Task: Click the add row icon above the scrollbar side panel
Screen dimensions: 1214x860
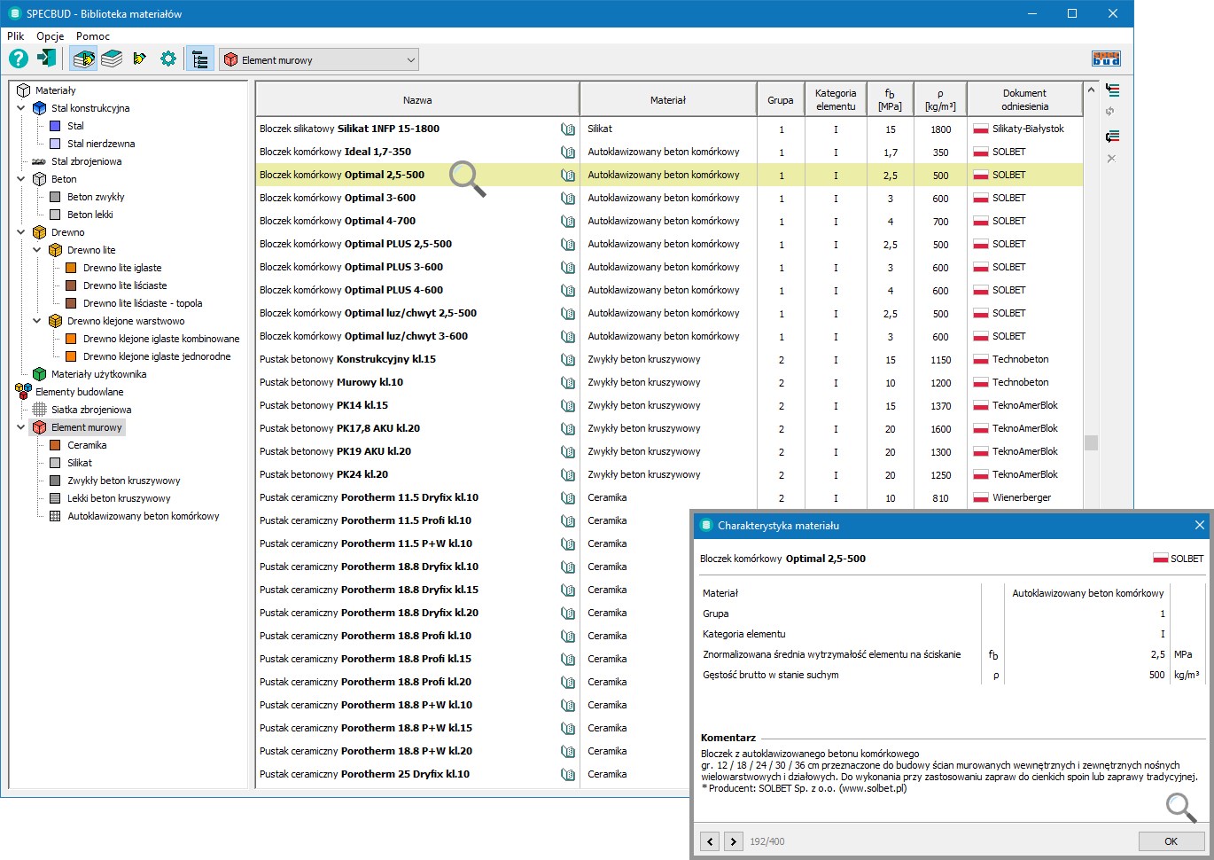Action: (x=1113, y=90)
